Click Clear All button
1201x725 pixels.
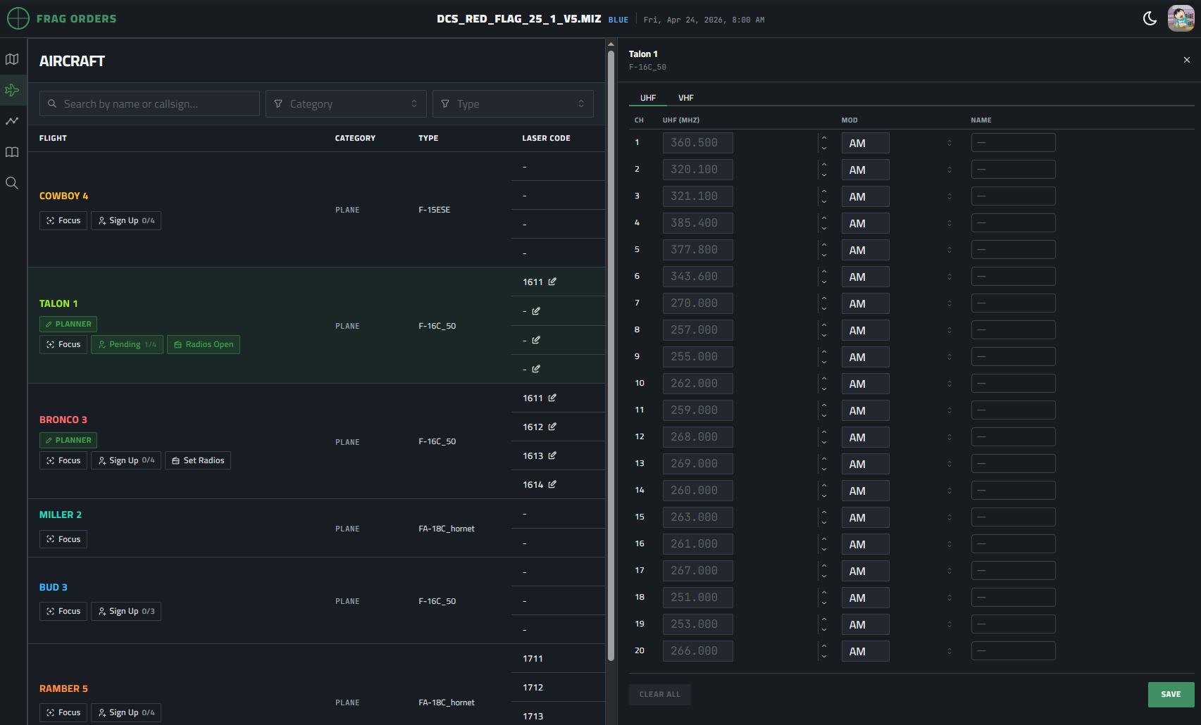coord(660,695)
